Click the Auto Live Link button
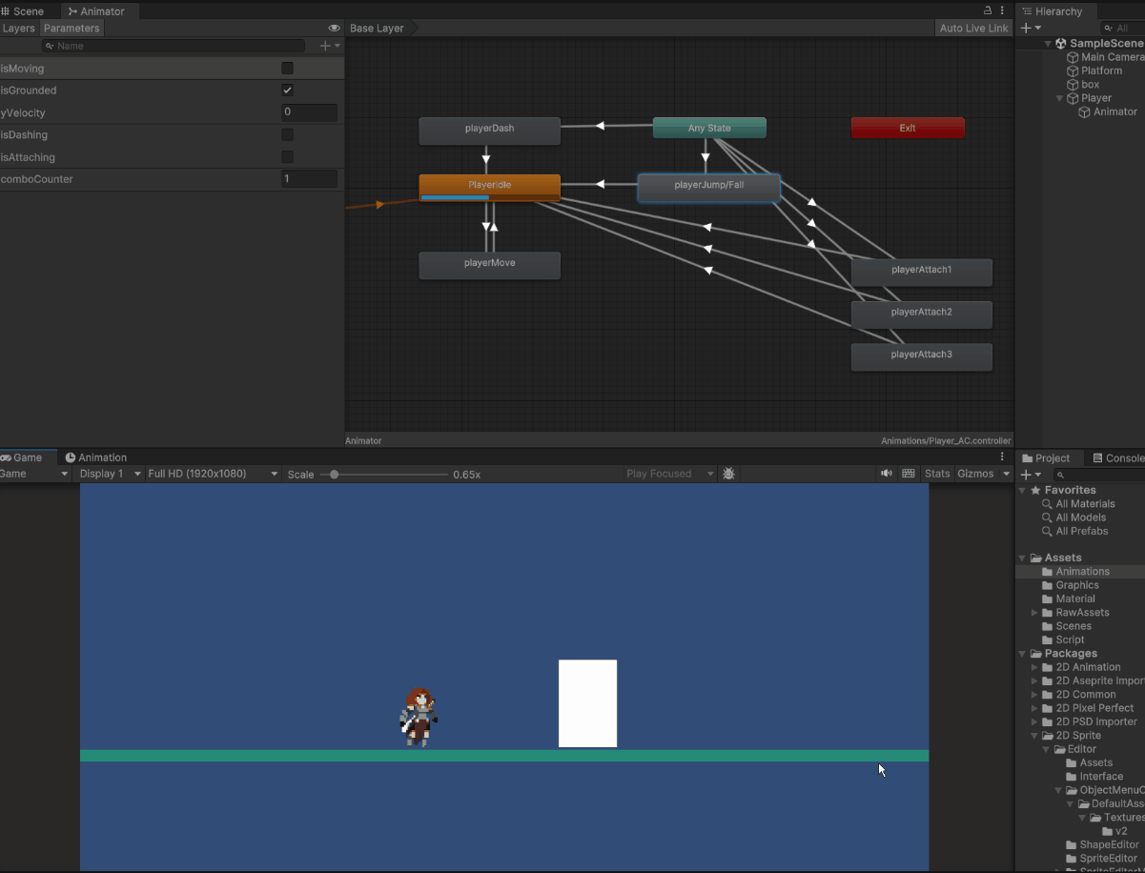The width and height of the screenshot is (1145, 873). (x=973, y=28)
